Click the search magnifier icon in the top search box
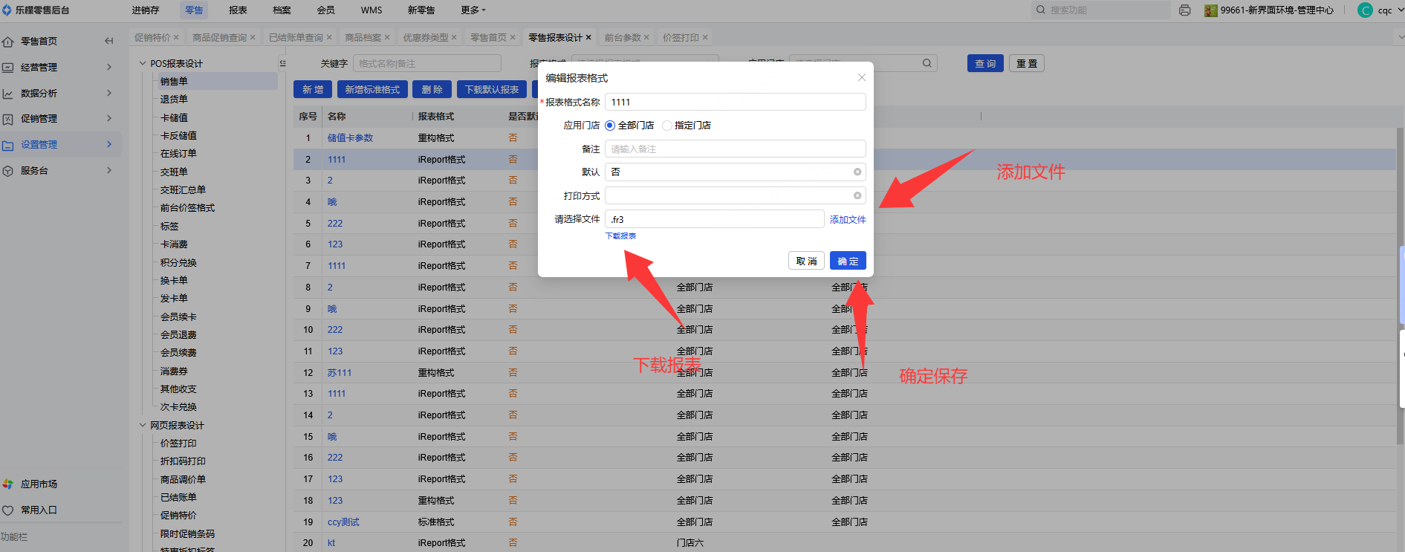This screenshot has width=1405, height=552. click(1041, 10)
